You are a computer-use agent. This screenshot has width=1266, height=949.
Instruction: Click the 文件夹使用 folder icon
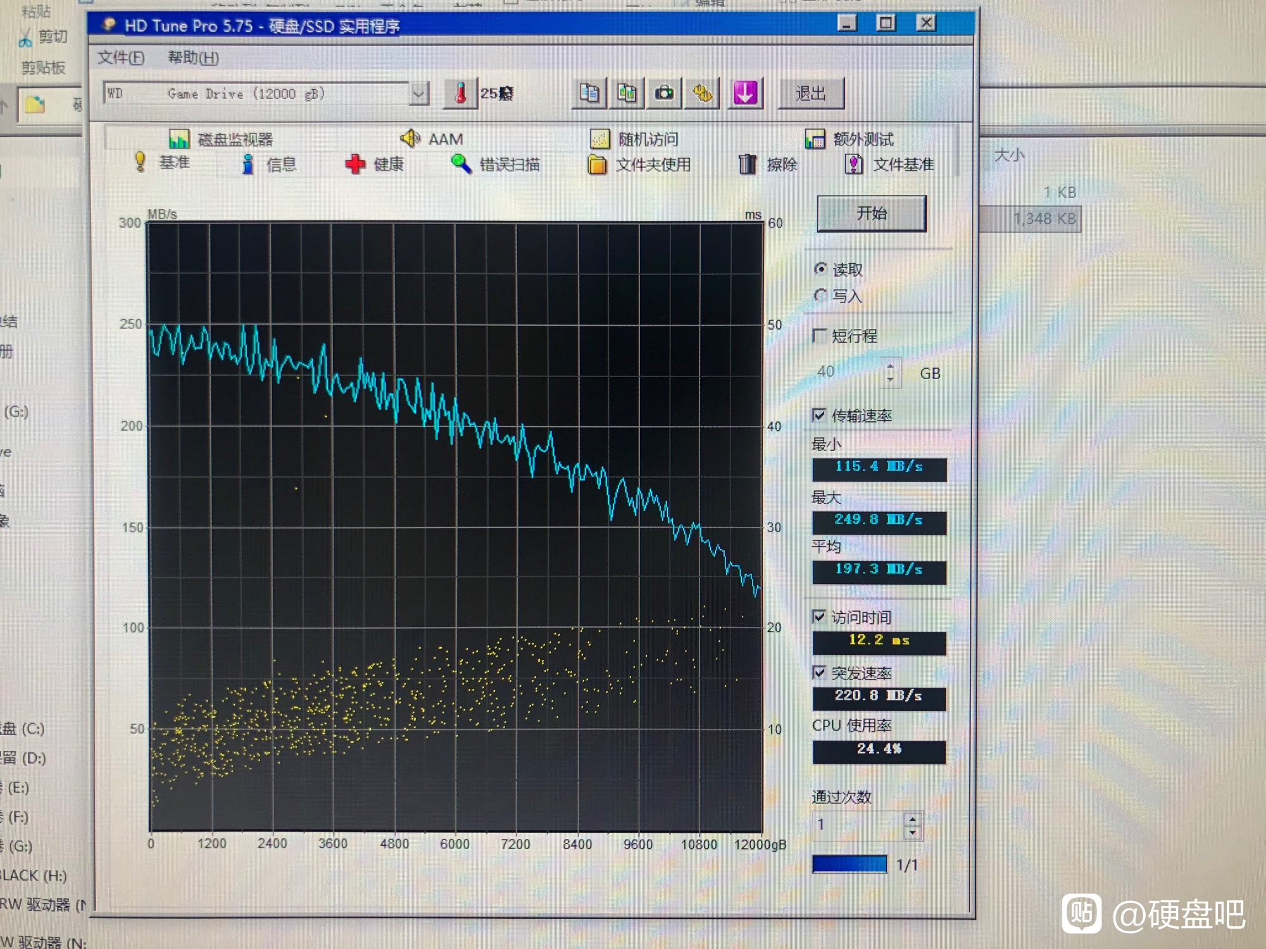tap(597, 164)
